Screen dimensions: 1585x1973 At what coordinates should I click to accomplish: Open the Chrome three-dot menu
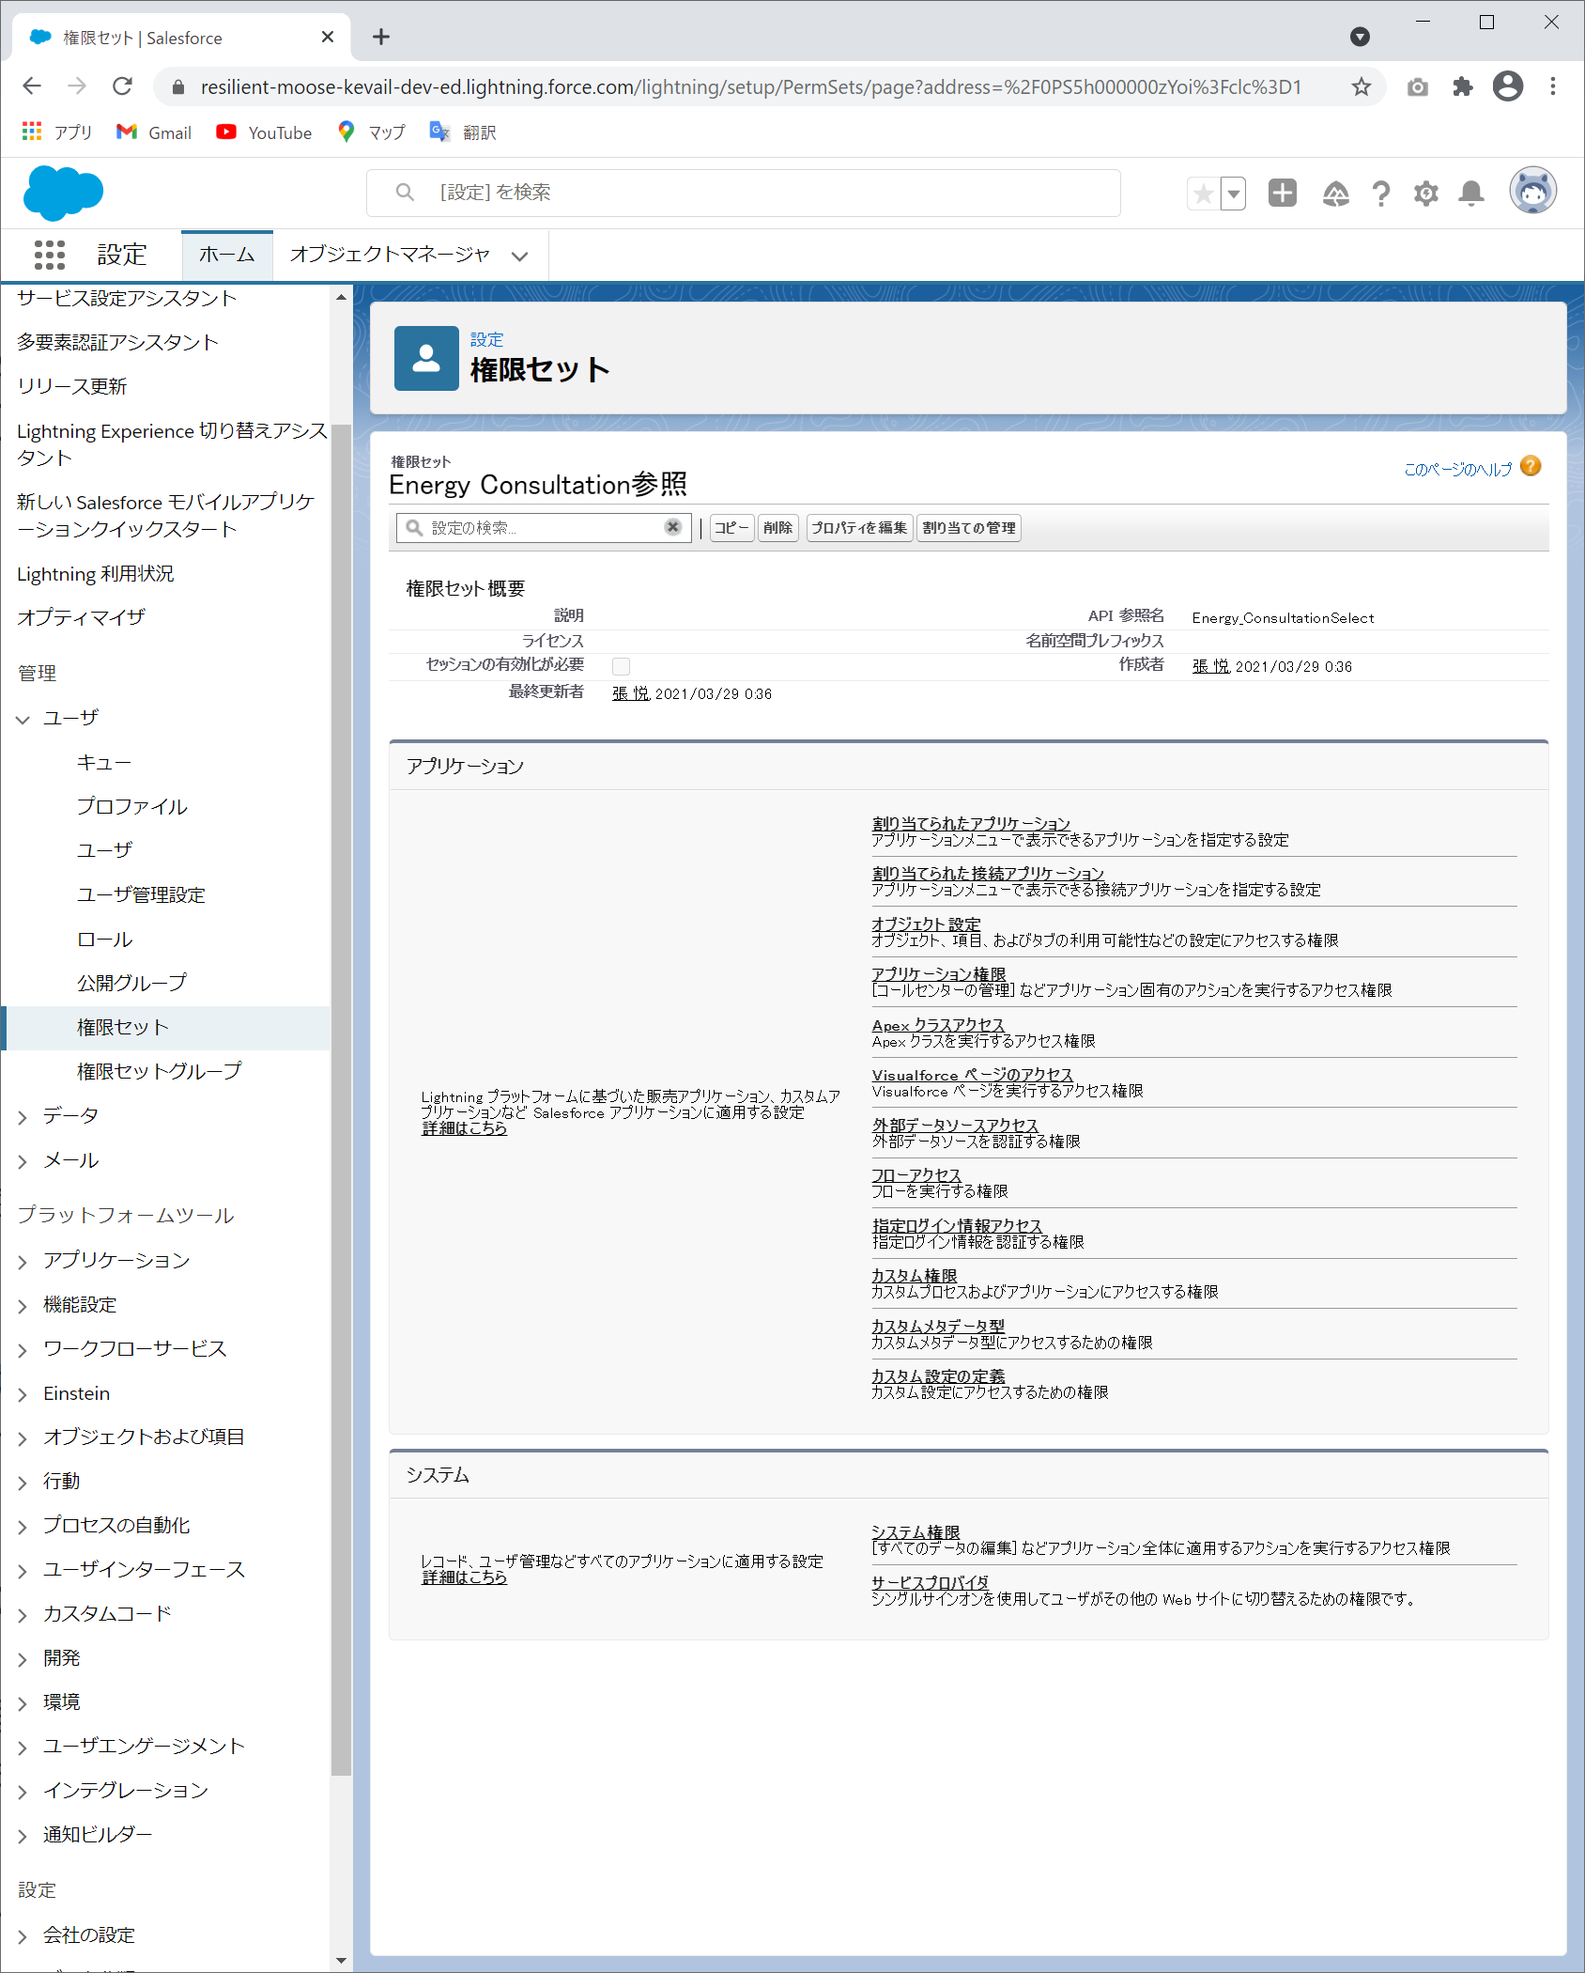1553,86
